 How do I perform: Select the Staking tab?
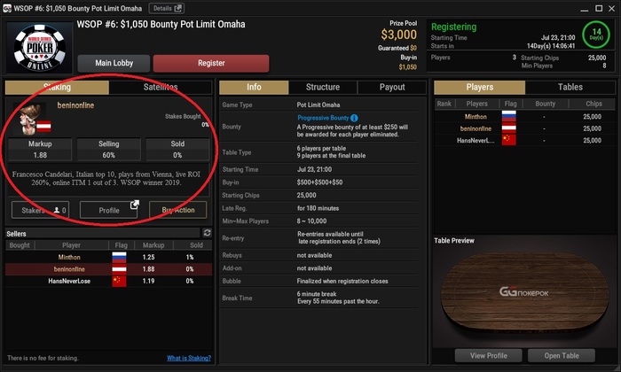tap(57, 88)
